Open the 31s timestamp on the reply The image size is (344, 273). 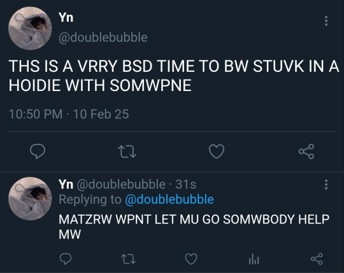186,185
